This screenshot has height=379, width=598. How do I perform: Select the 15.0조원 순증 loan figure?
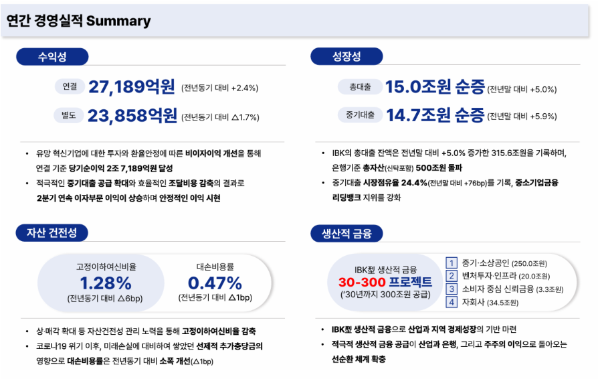pos(434,86)
